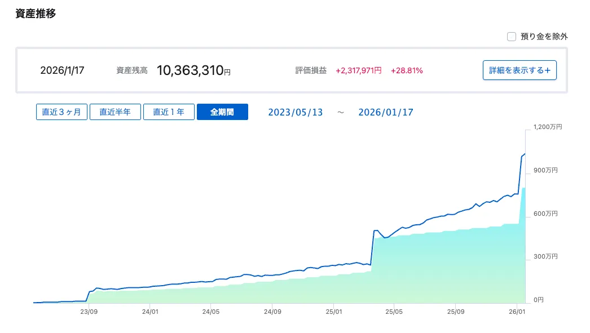Show the 直近1年 period view
The height and width of the screenshot is (333, 590).
(169, 112)
